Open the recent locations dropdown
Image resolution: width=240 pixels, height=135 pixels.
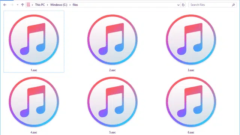click(x=18, y=5)
